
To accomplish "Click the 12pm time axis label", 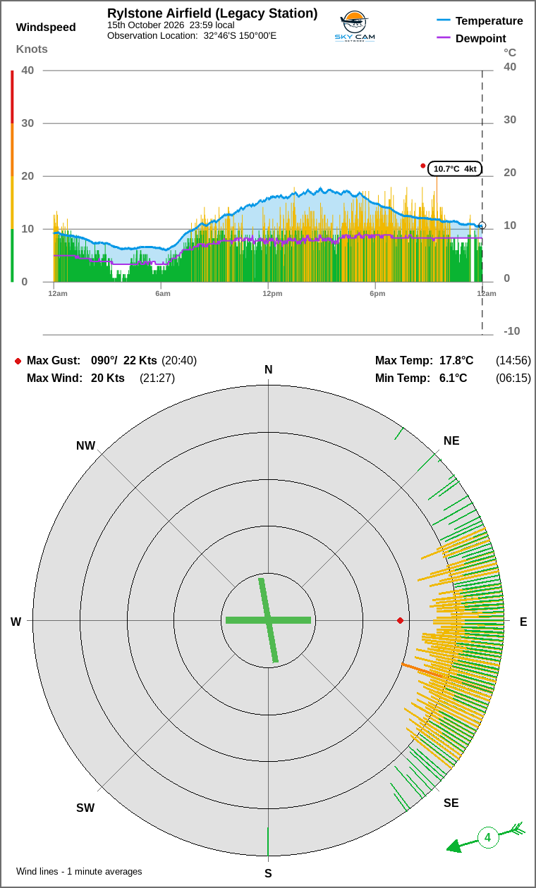I will point(272,293).
